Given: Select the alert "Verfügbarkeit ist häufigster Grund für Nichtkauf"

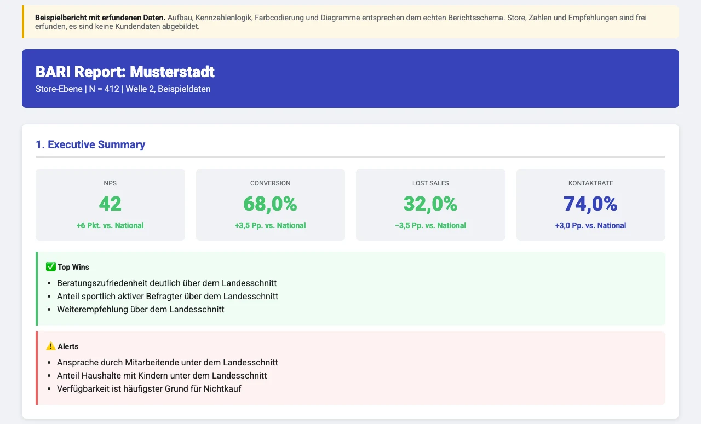Looking at the screenshot, I should [150, 388].
